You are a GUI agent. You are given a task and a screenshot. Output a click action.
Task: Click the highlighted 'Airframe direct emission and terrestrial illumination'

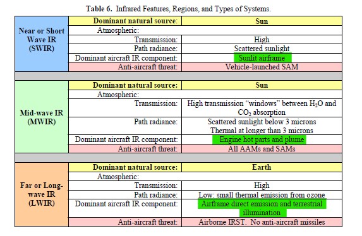click(x=262, y=208)
